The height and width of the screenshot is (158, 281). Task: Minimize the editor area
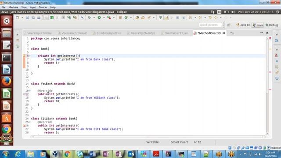tap(262, 32)
